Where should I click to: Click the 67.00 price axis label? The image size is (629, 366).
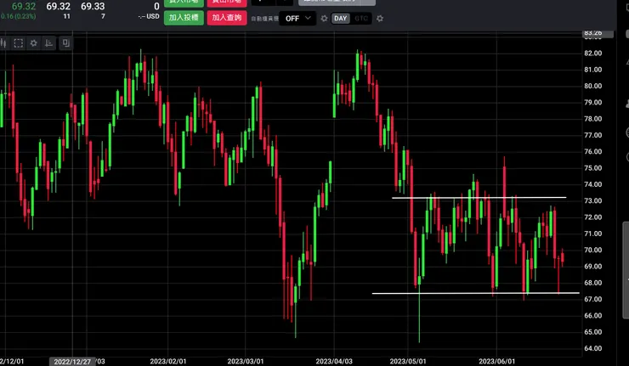pos(593,299)
